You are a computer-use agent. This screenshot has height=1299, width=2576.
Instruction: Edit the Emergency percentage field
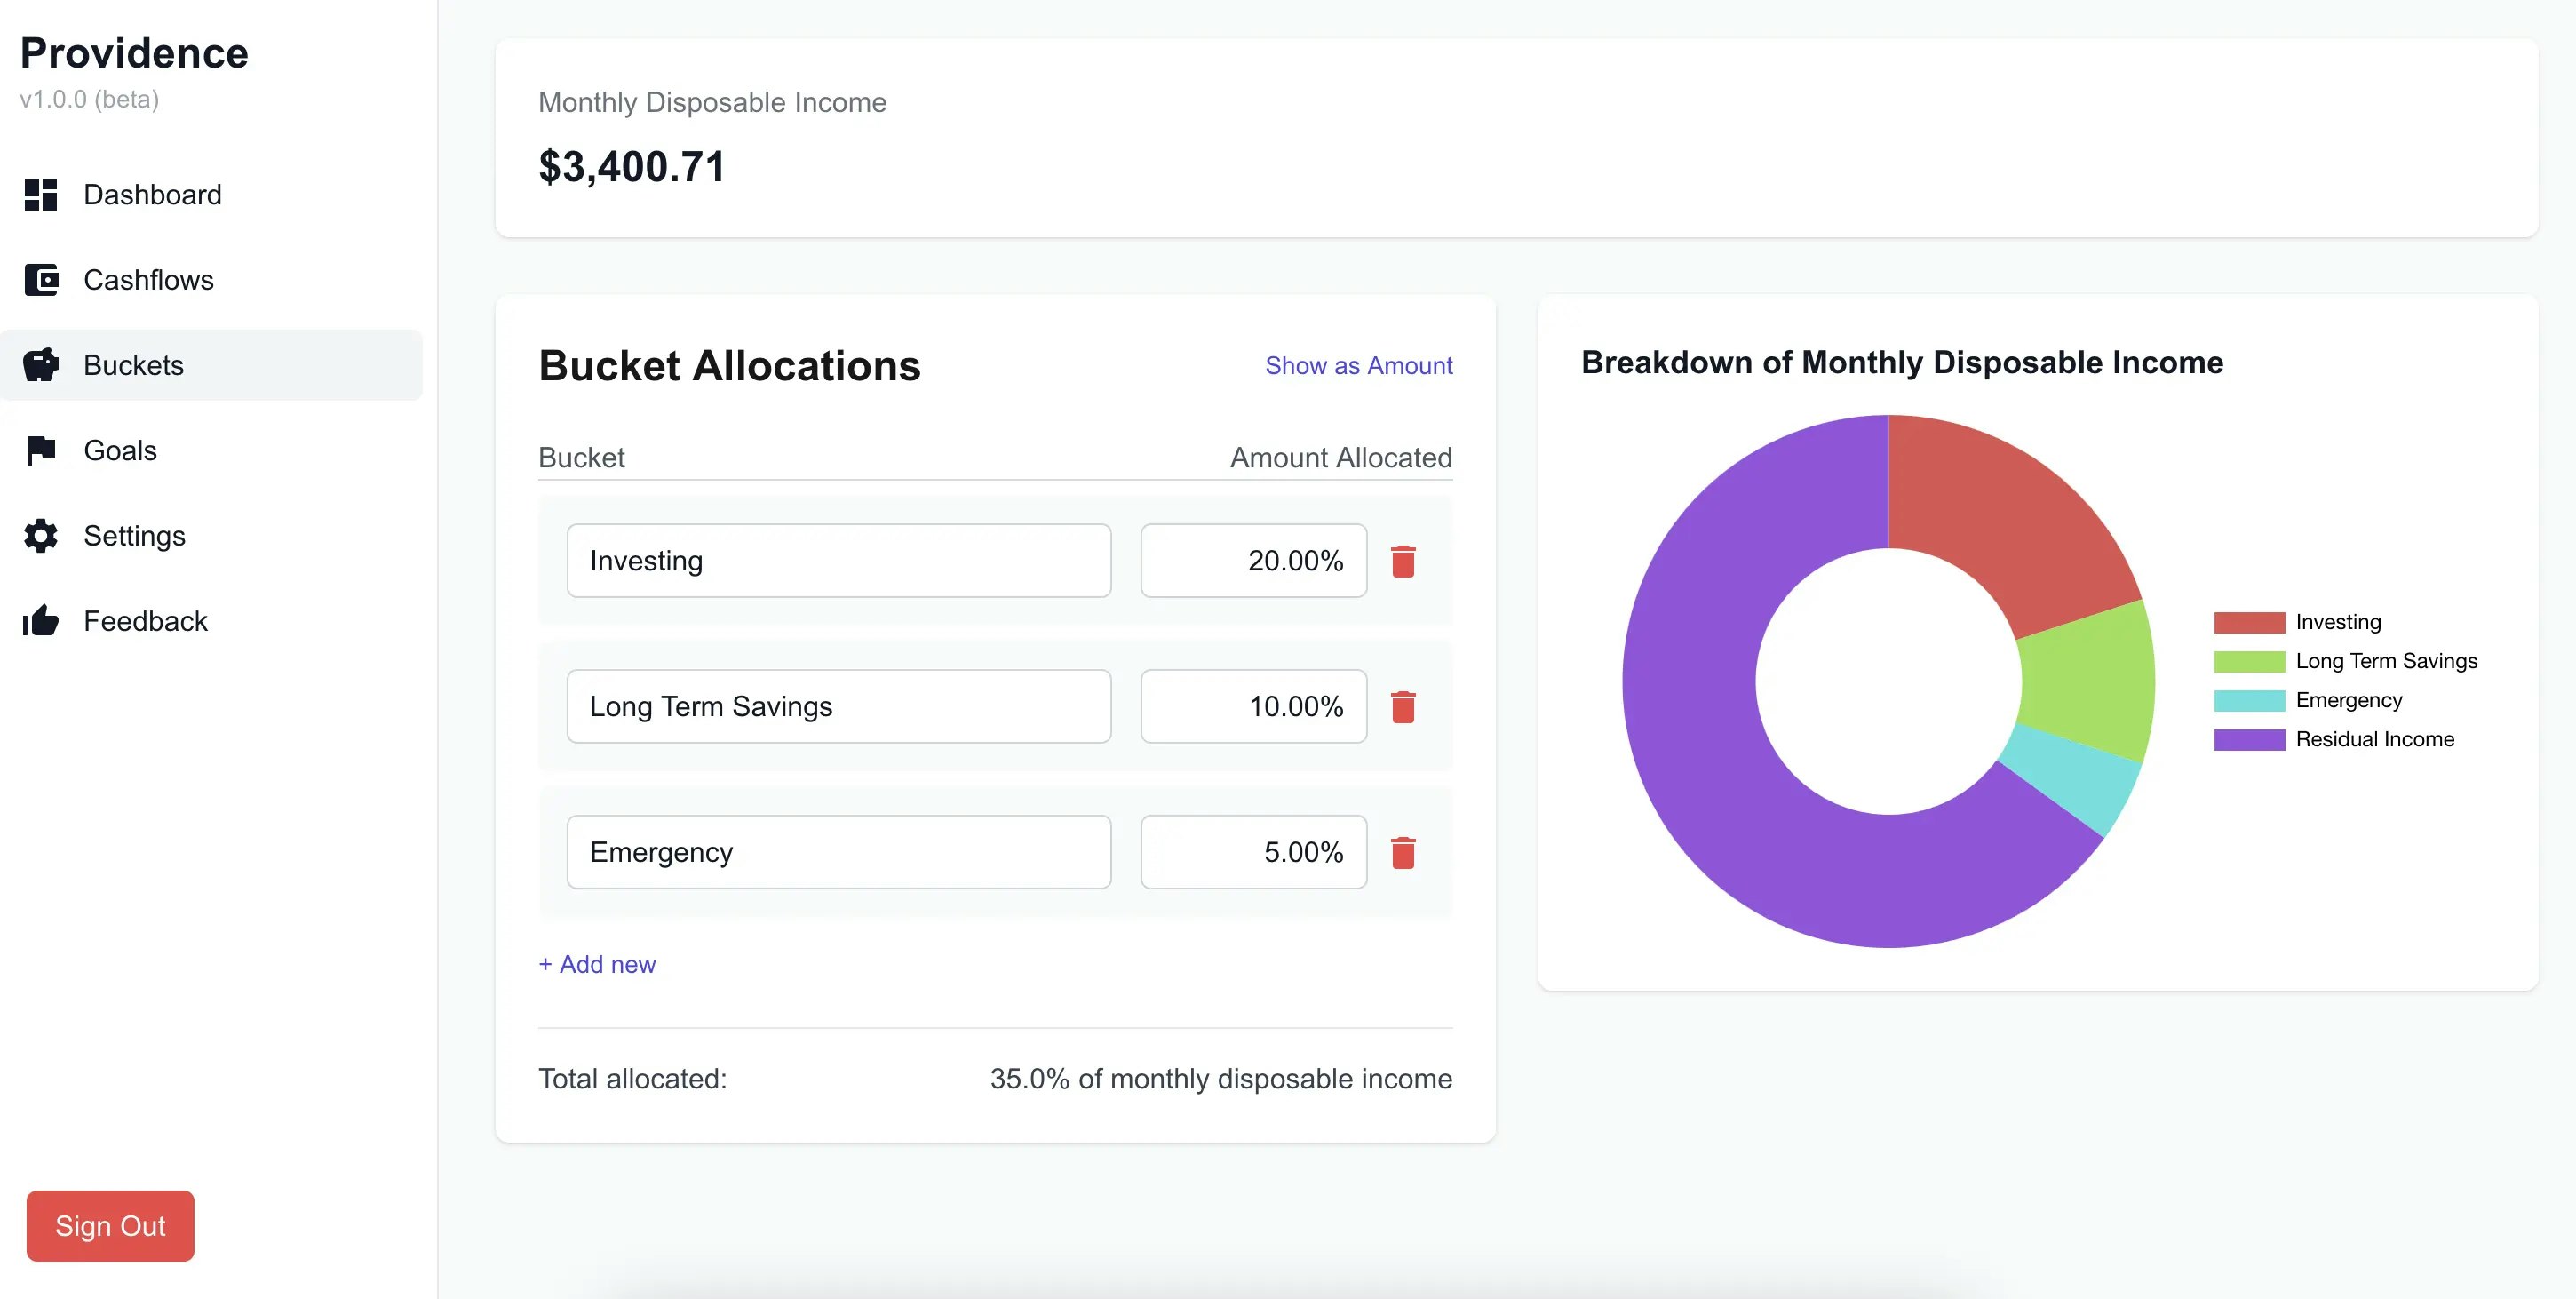[1253, 852]
